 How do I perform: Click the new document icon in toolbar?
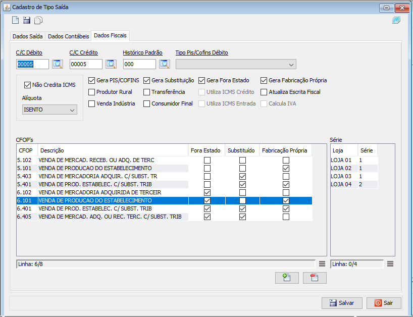tap(16, 20)
